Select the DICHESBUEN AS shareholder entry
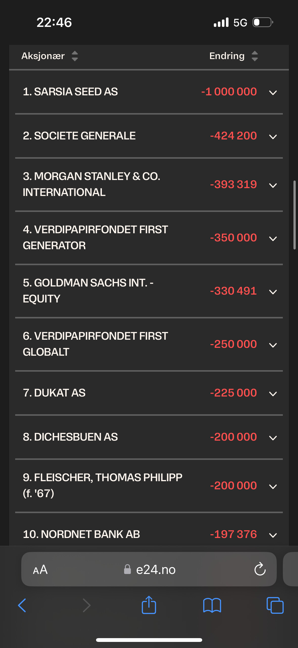Image resolution: width=298 pixels, height=648 pixels. click(x=149, y=437)
